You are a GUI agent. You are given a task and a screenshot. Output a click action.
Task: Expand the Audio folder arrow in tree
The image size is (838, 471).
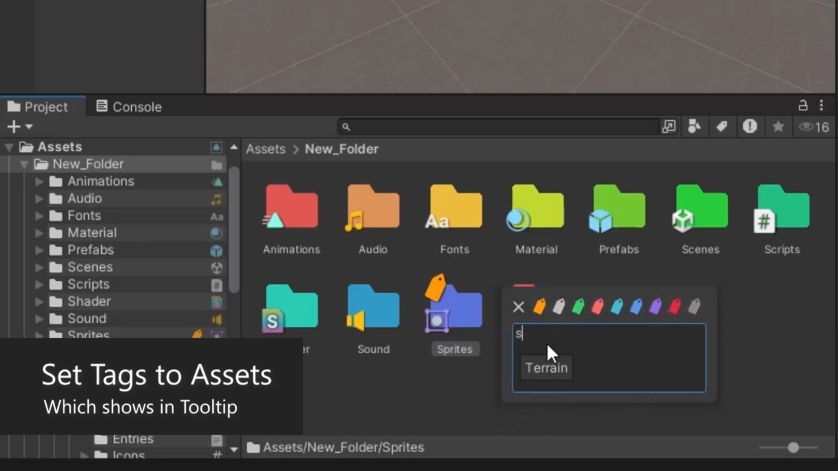point(39,198)
